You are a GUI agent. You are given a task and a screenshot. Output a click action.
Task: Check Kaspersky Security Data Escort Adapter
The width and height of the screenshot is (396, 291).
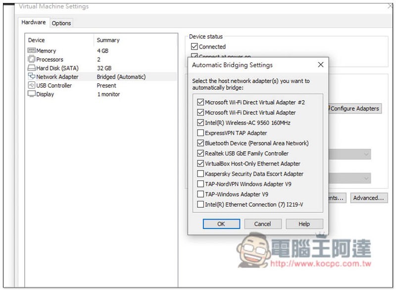(x=200, y=174)
